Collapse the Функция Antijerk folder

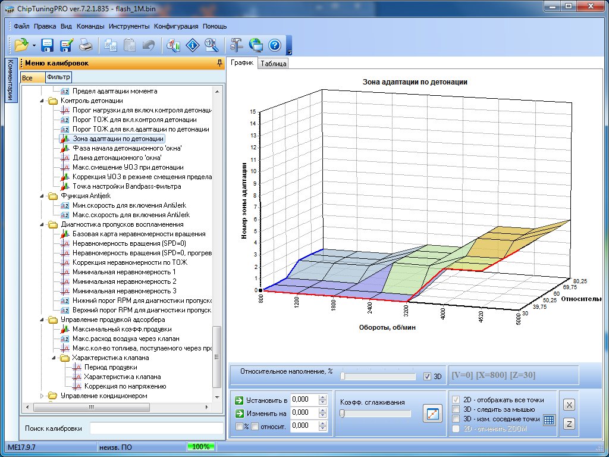(x=42, y=196)
